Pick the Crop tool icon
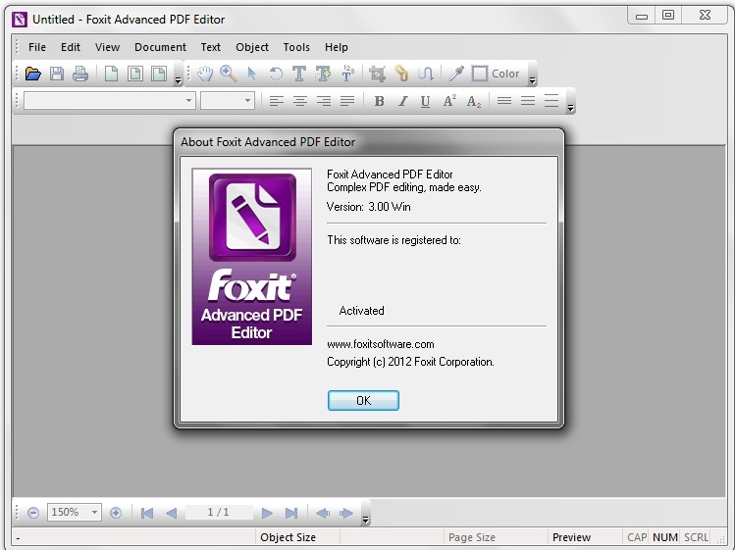Screen dimensions: 735x550 [378, 74]
